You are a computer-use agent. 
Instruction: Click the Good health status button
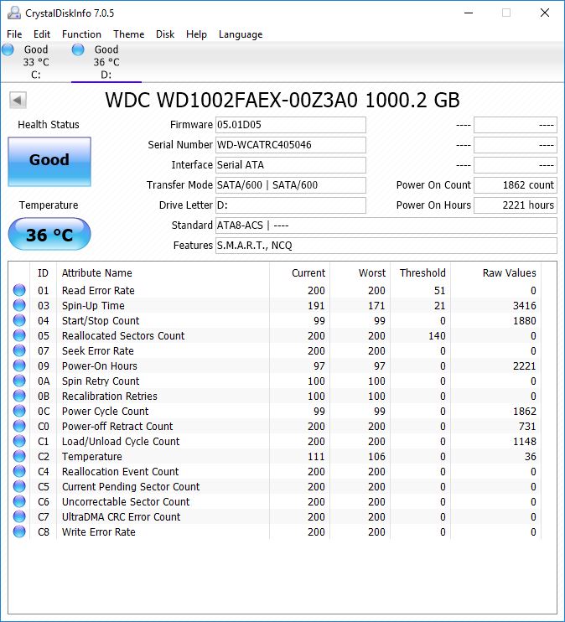(49, 162)
